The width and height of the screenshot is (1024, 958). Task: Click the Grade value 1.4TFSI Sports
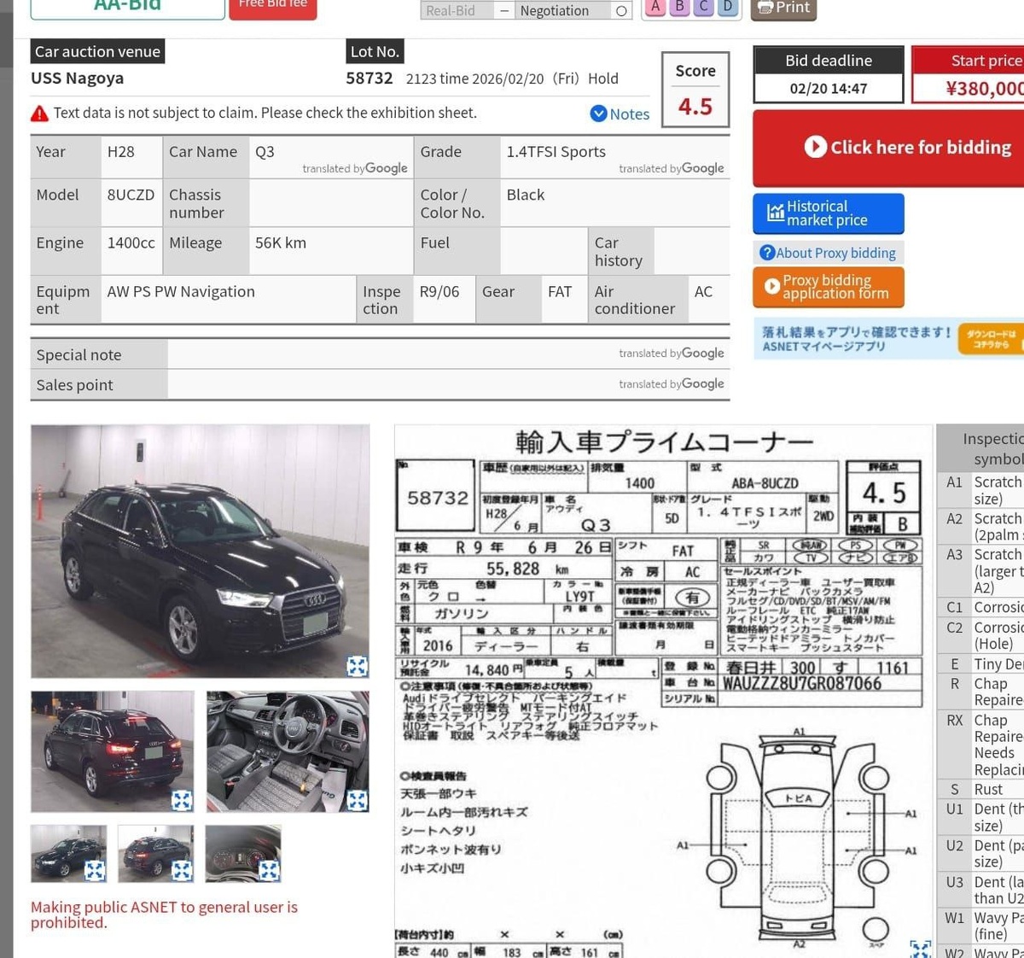pos(556,152)
